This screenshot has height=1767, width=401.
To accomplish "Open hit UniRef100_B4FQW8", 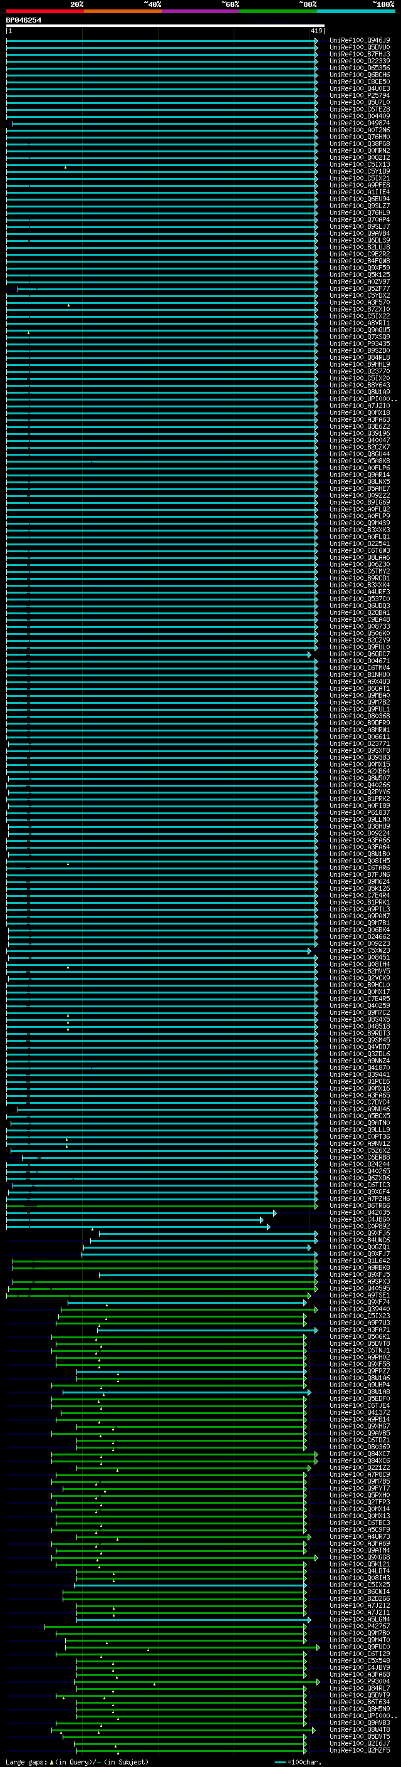I will pyautogui.click(x=359, y=261).
